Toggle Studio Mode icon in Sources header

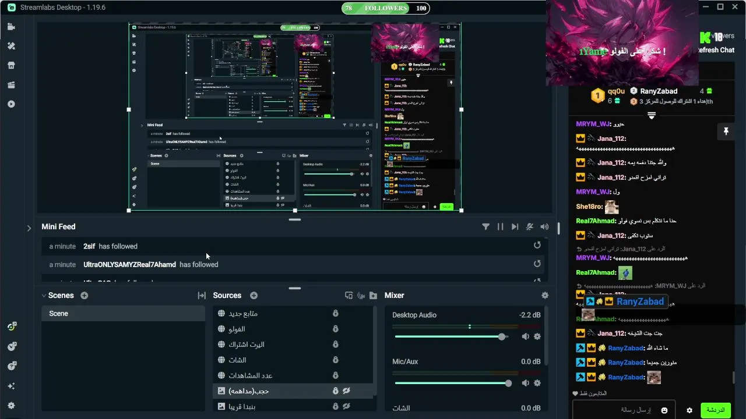click(x=349, y=296)
